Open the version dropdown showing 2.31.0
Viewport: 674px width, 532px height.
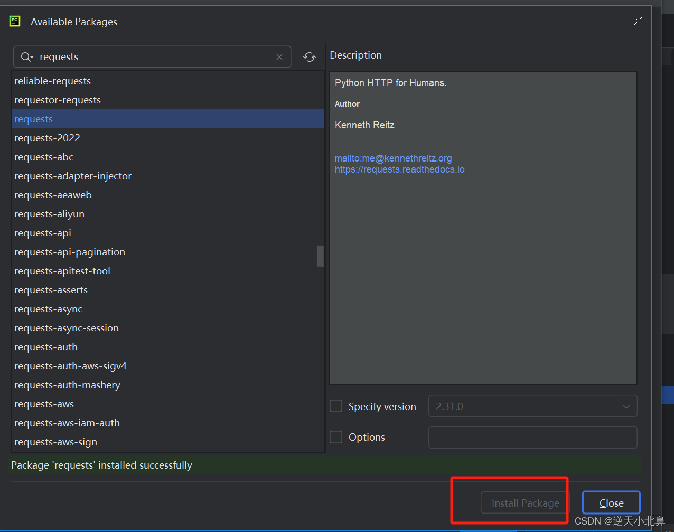click(626, 406)
